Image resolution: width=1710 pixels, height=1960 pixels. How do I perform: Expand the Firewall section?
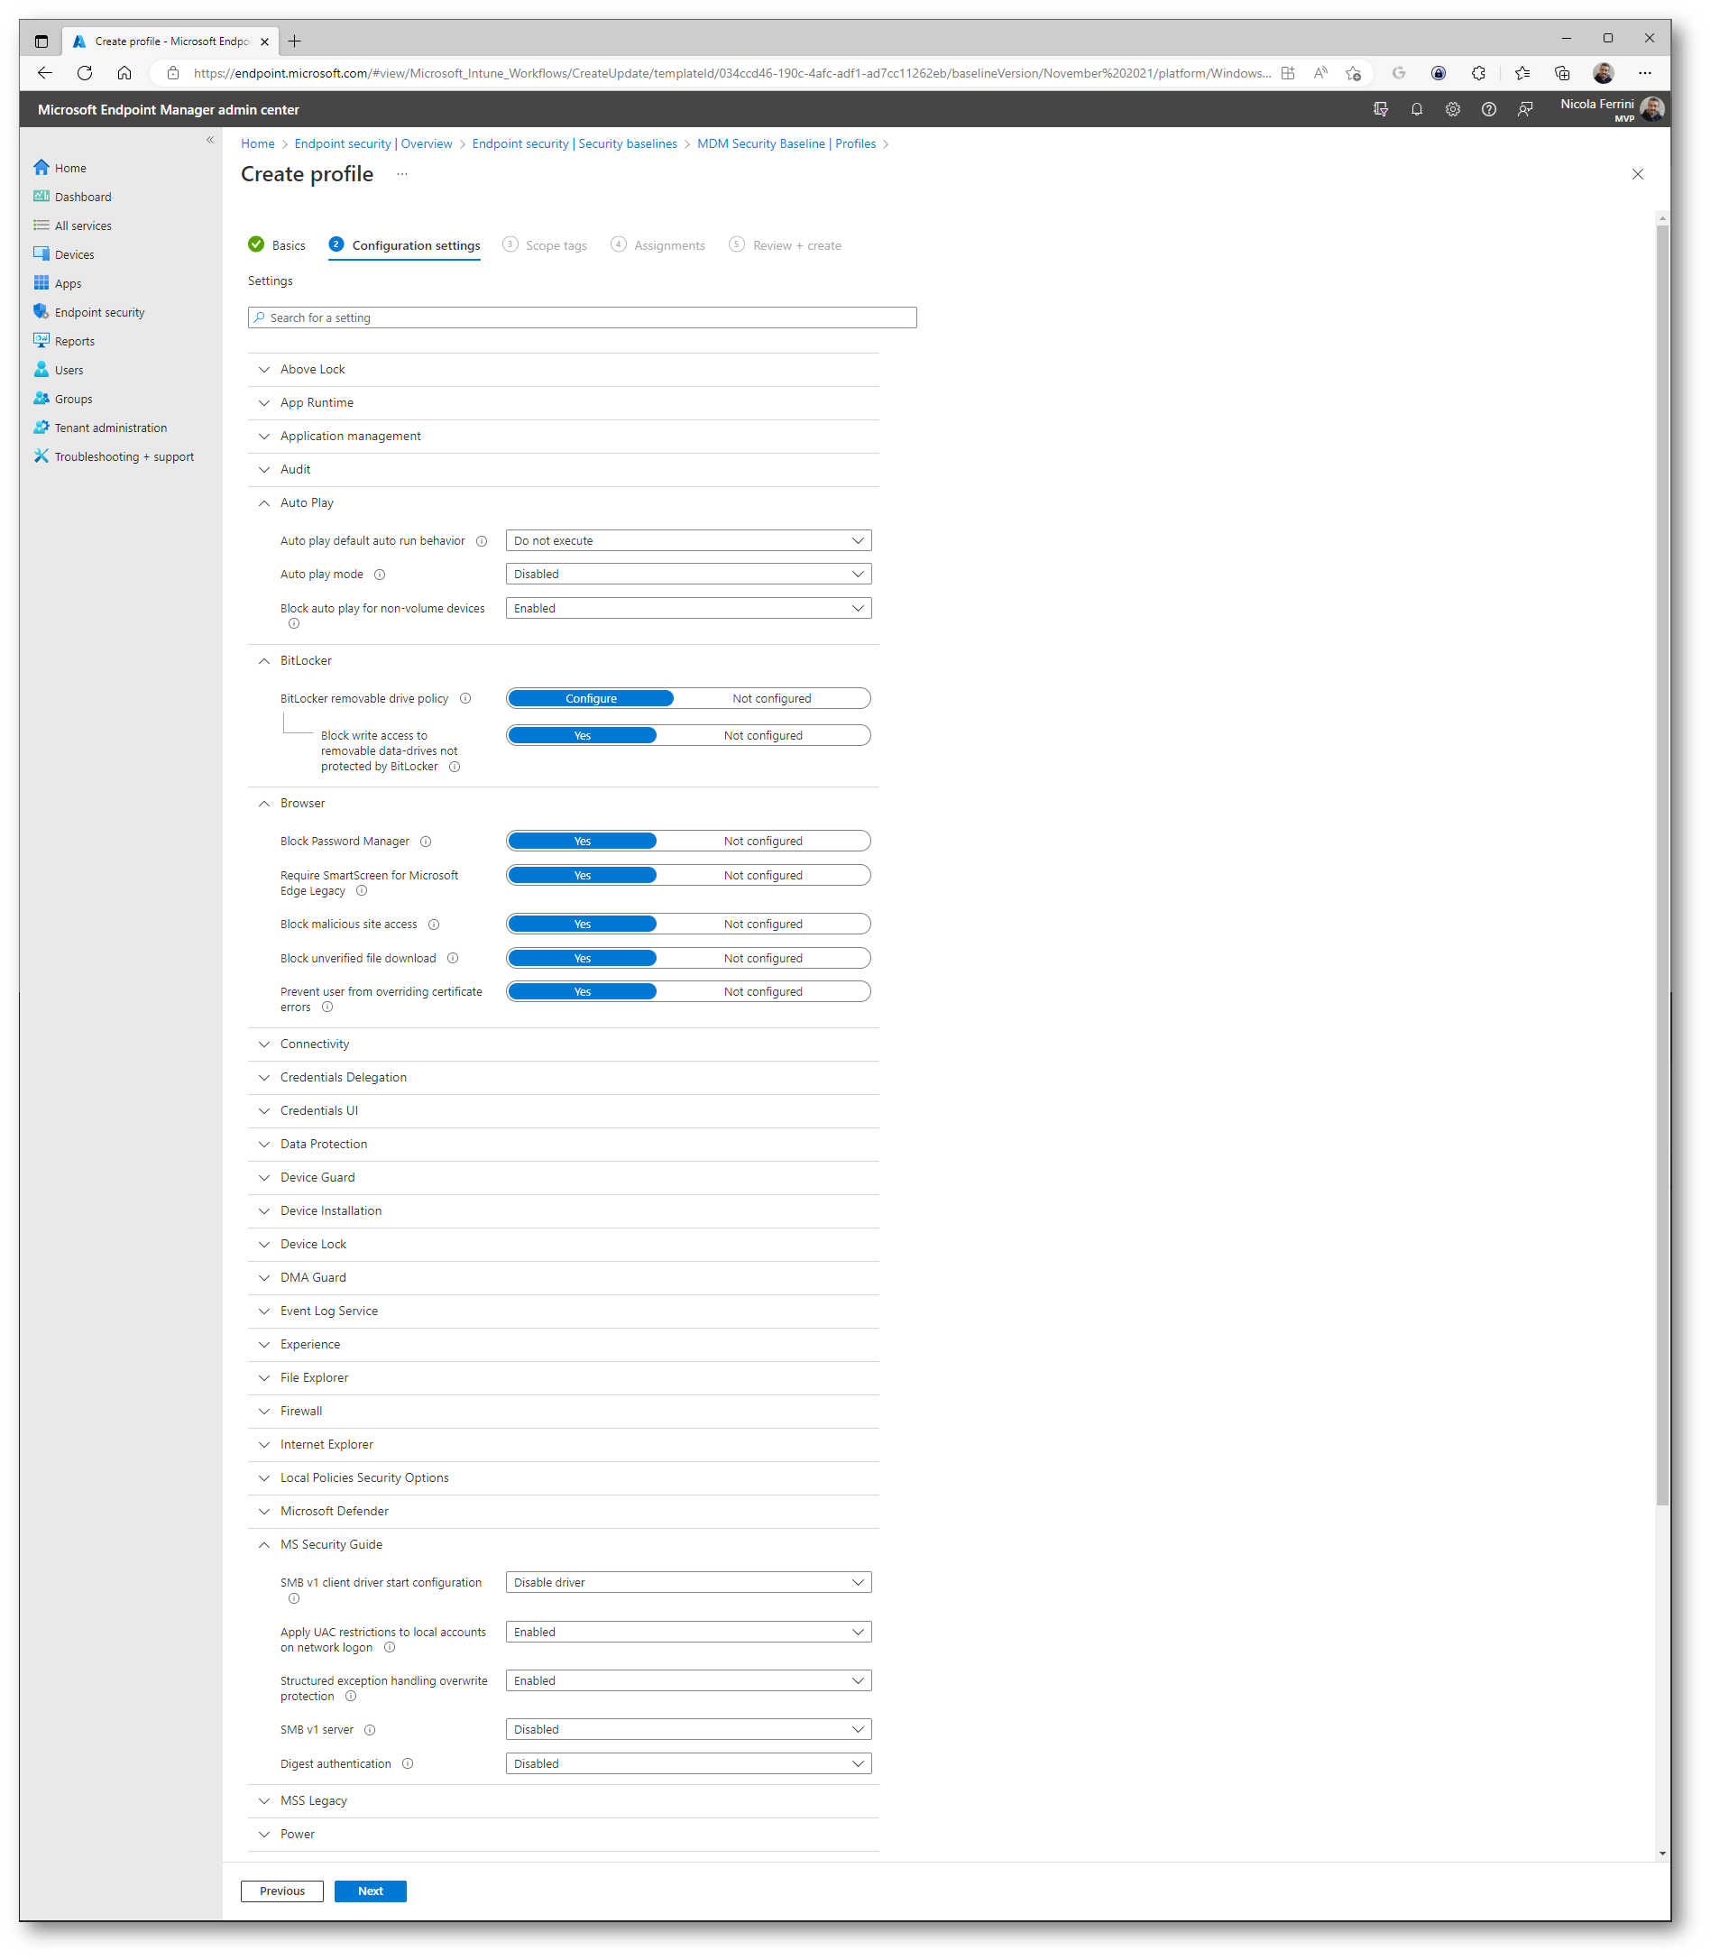point(563,1412)
